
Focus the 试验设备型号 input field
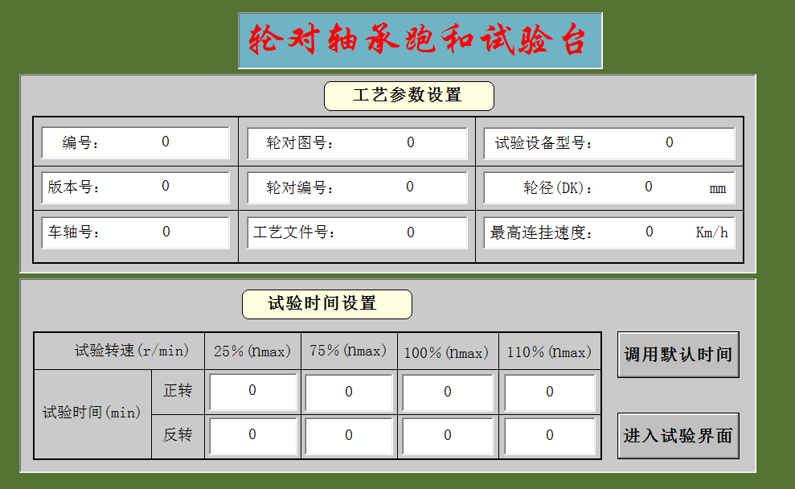[669, 143]
